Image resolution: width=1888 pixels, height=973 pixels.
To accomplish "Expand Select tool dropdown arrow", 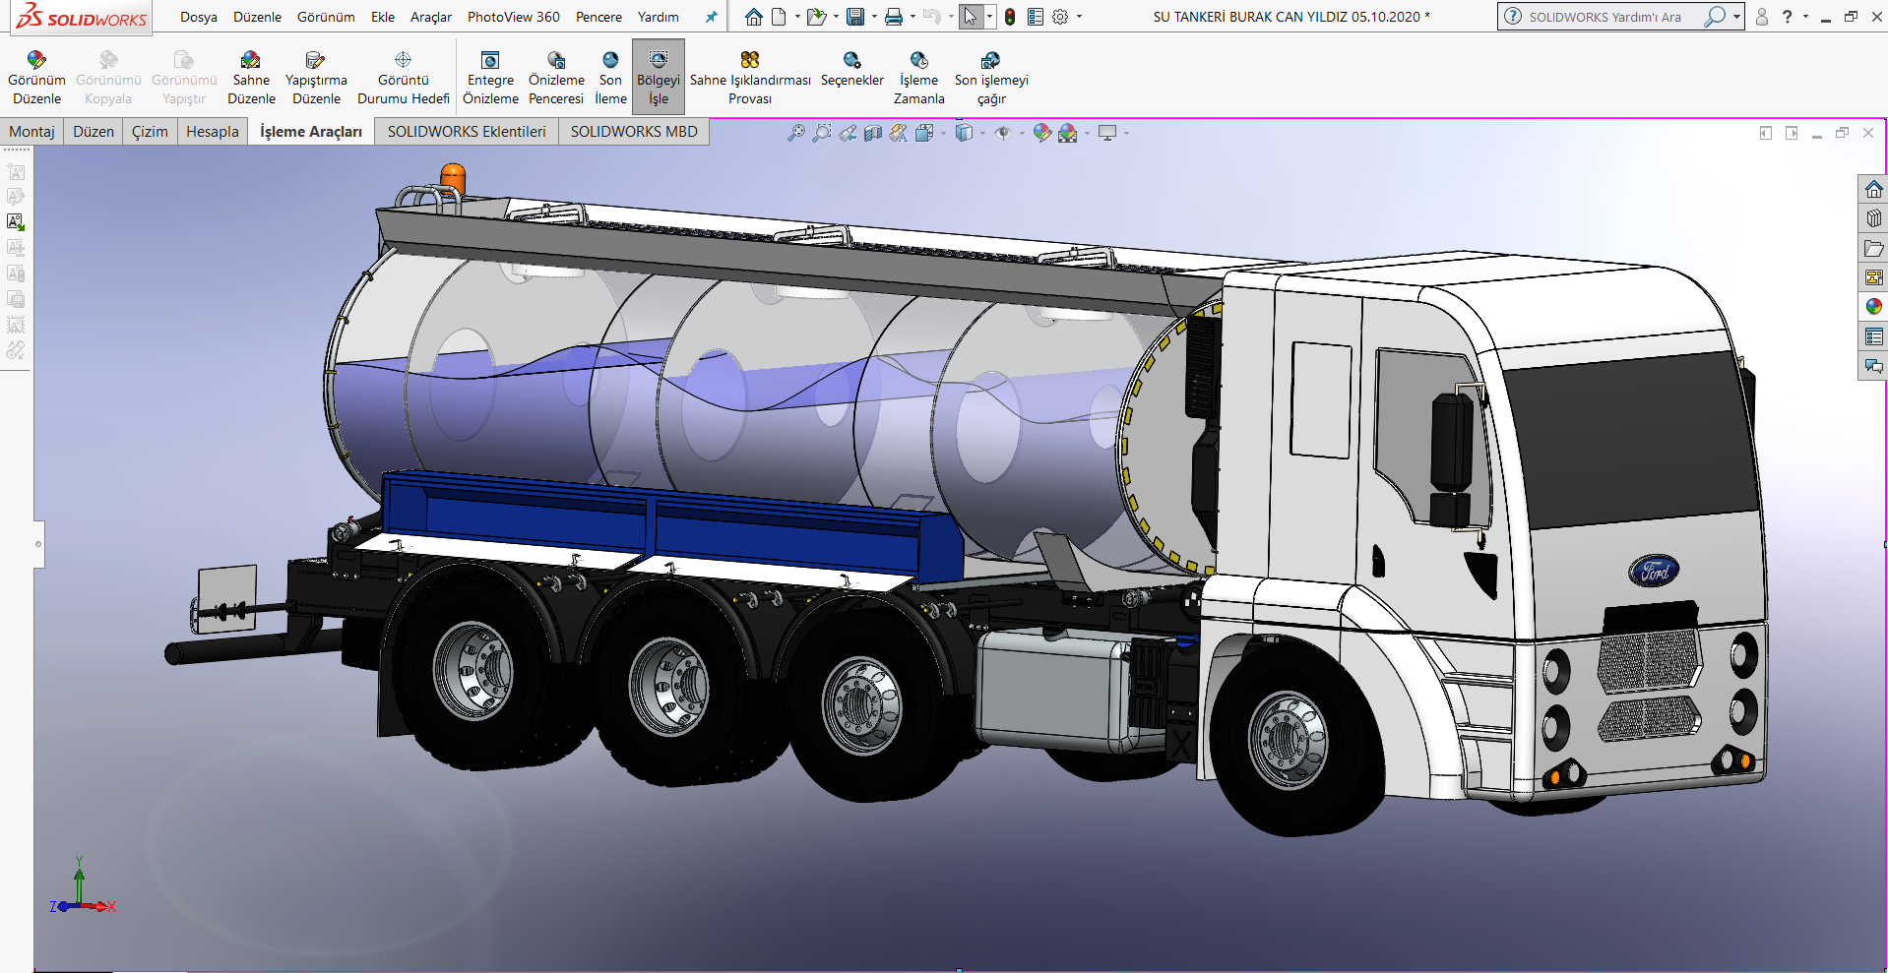I will click(x=989, y=17).
